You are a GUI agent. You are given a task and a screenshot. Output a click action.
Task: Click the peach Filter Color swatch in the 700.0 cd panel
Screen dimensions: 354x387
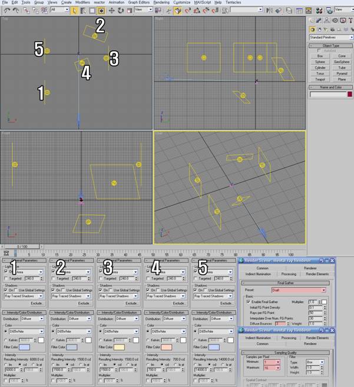click(x=166, y=348)
